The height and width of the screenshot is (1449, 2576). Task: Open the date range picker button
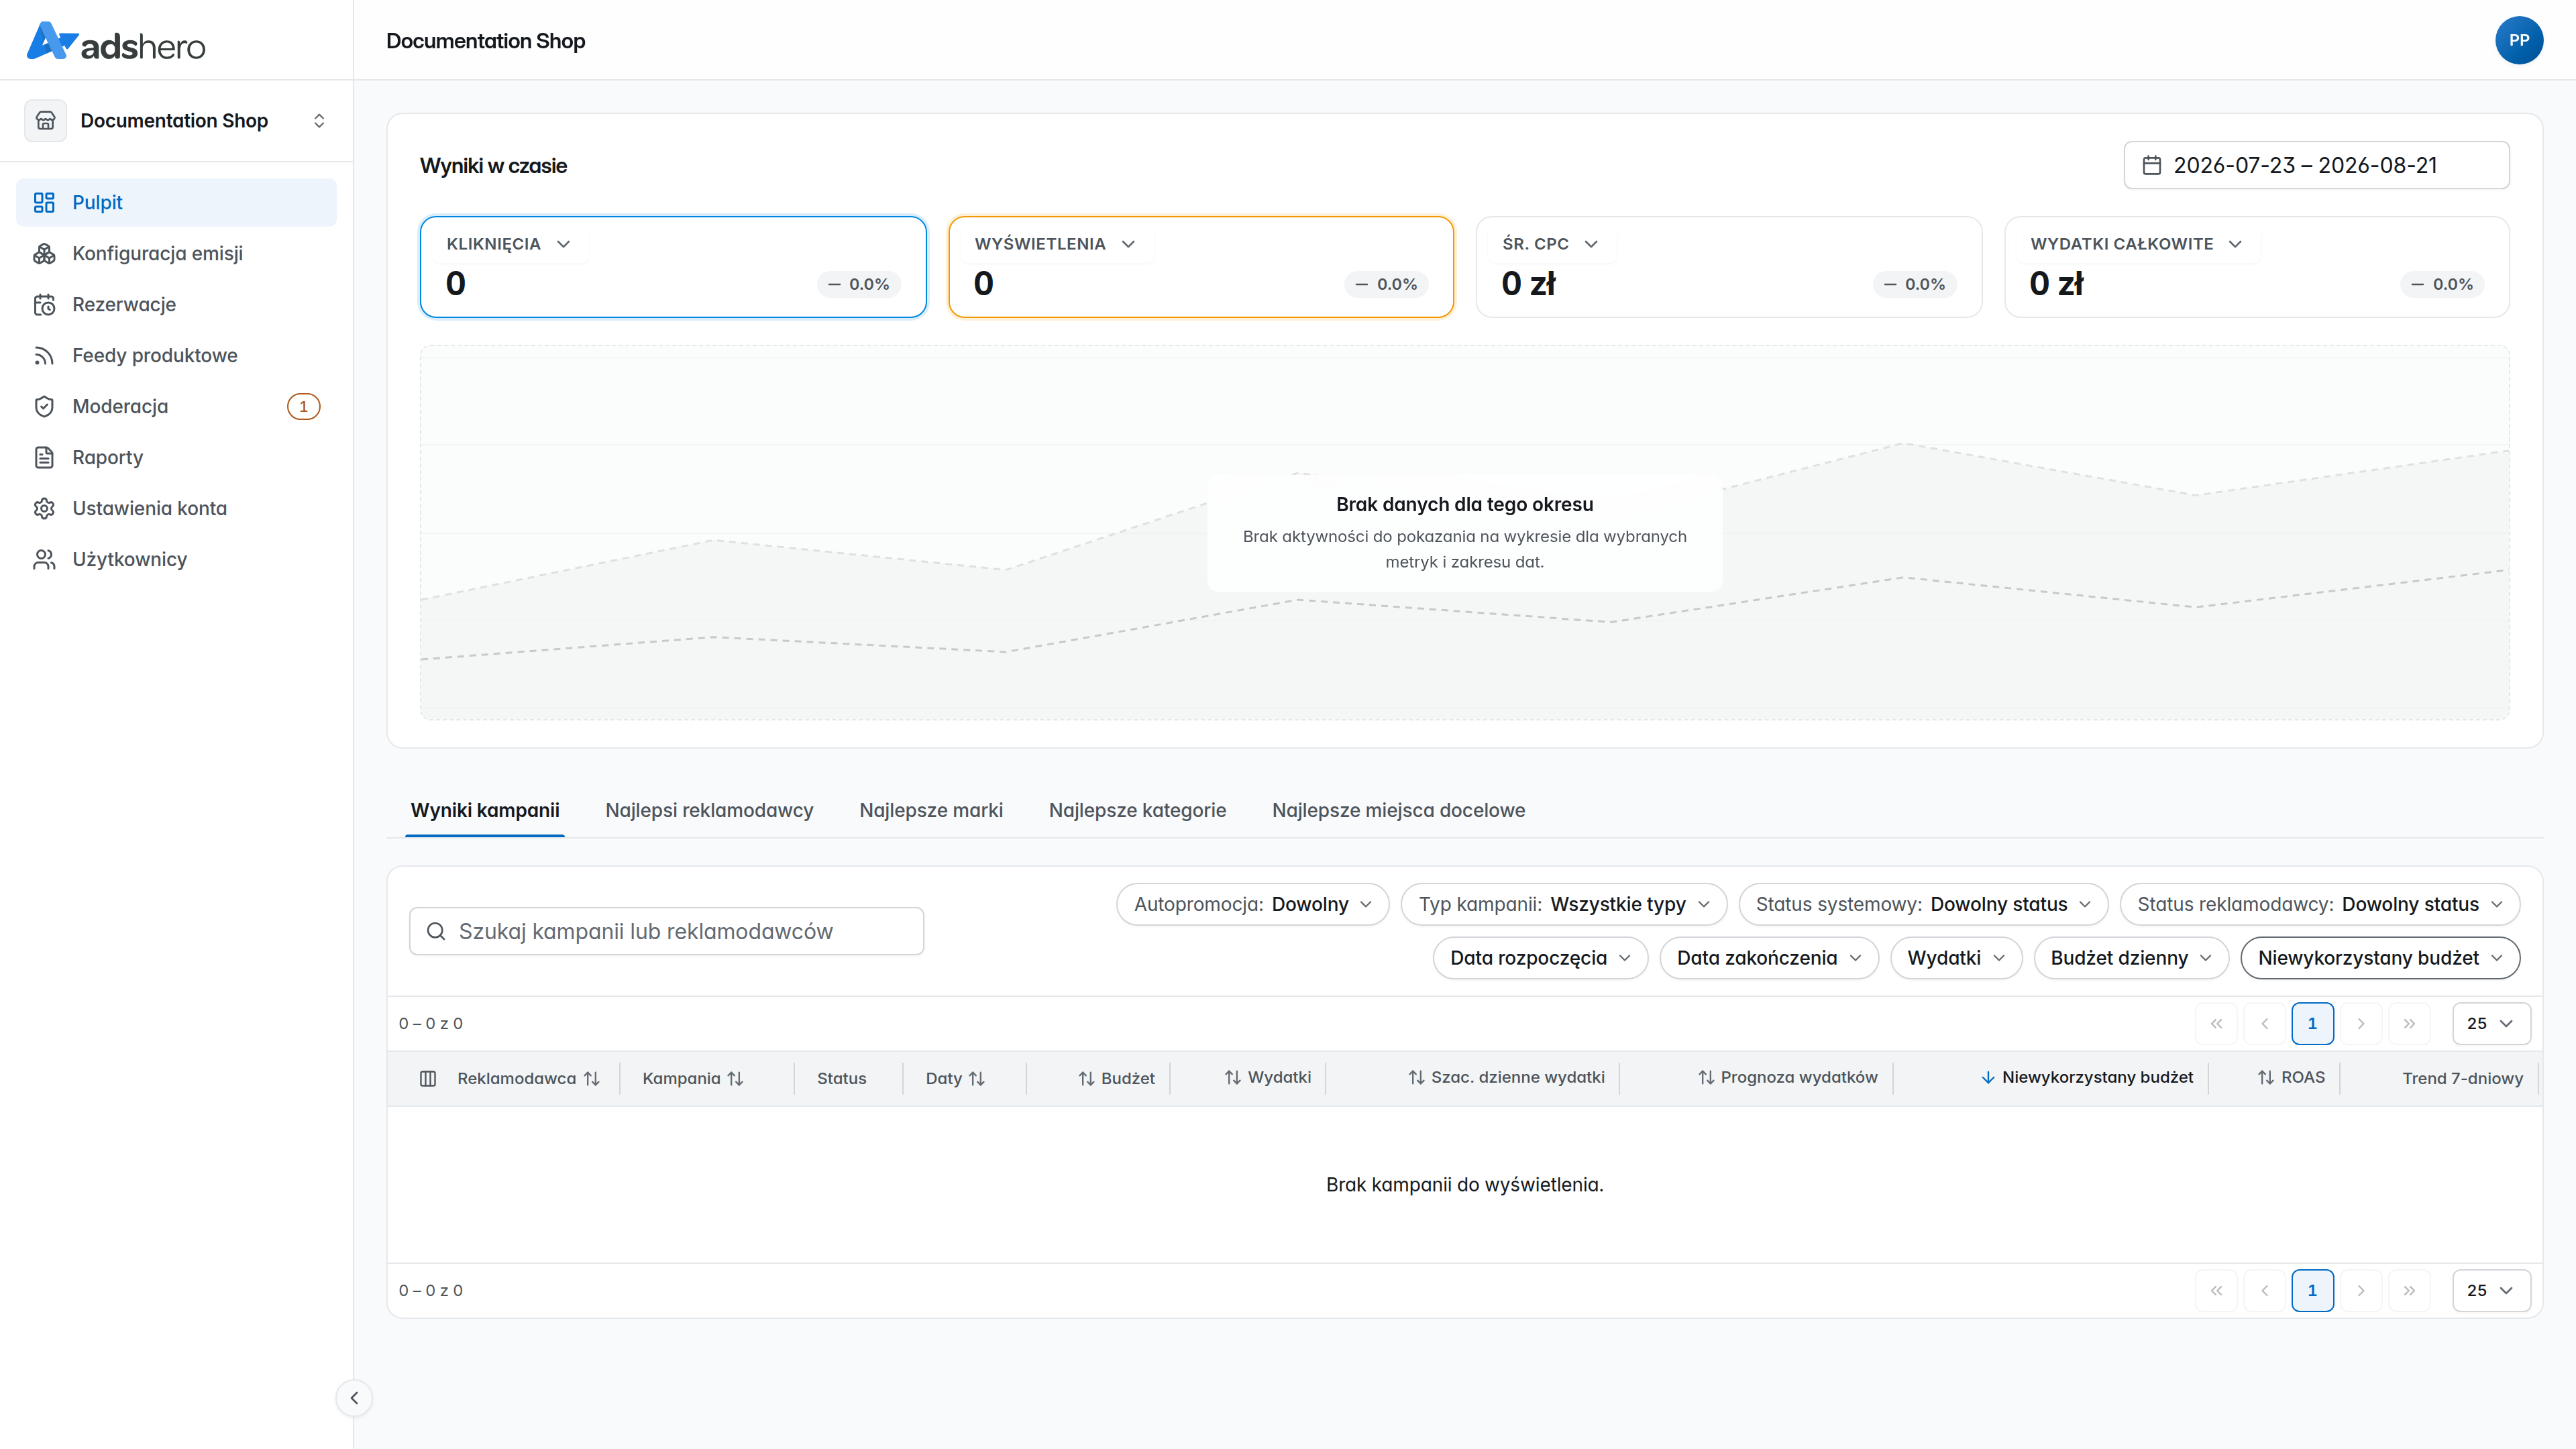(x=2316, y=165)
